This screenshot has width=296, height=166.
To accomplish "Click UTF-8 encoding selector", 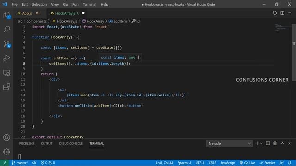I will pyautogui.click(x=200, y=163).
